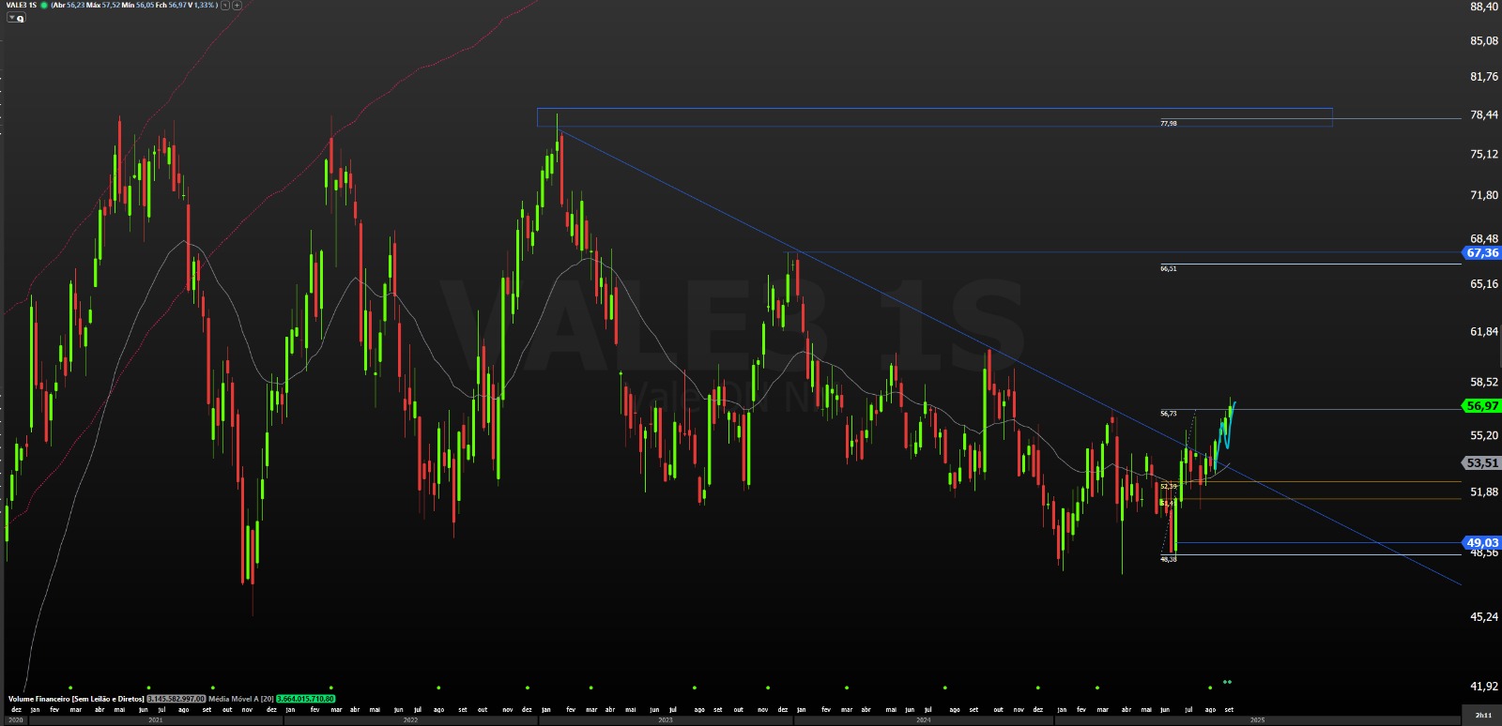Click the 2021 year segment on timeline
Viewport: 1502px width, 726px height.
pos(156,720)
